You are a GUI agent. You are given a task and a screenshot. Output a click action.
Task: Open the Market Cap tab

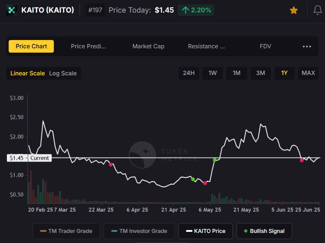(148, 46)
